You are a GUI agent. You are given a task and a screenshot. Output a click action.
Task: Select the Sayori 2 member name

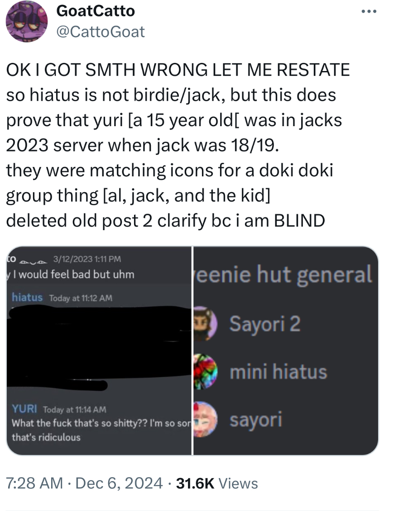pyautogui.click(x=264, y=324)
